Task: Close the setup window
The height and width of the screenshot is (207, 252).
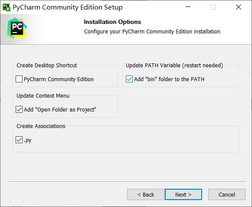Action: pyautogui.click(x=239, y=7)
